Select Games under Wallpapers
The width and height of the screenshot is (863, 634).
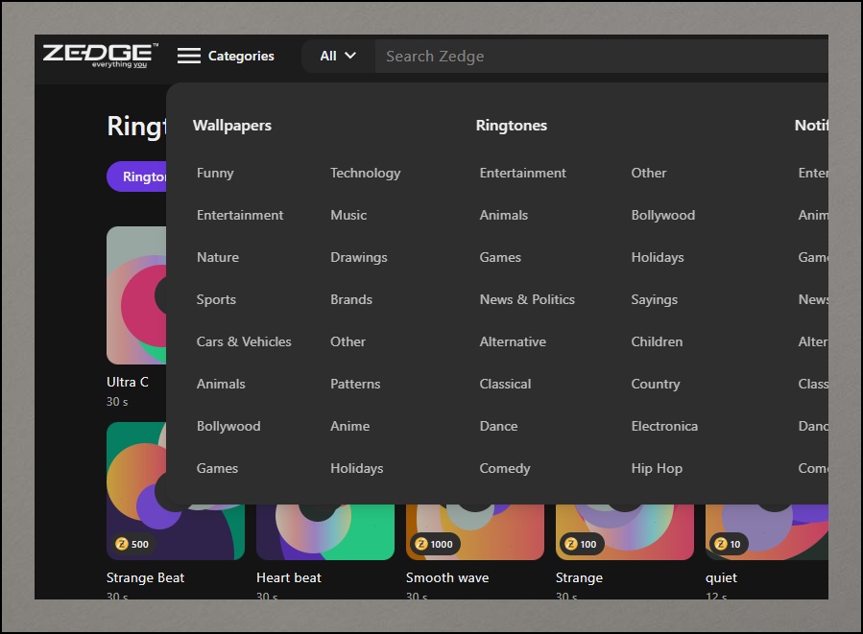tap(217, 468)
